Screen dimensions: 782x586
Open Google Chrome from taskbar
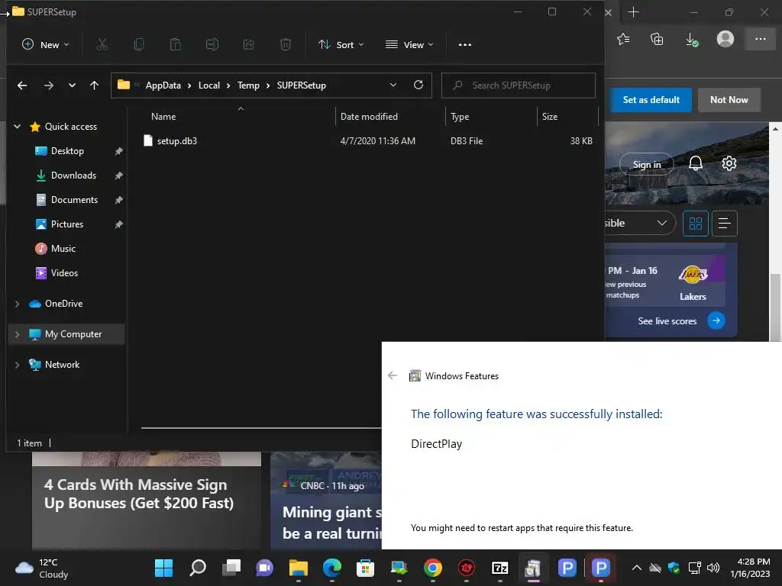(x=433, y=568)
